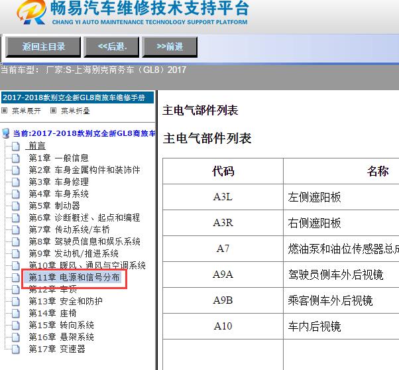The height and width of the screenshot is (370, 399).
Task: Click the 右侧遮阳板 name cell
Action: (341, 223)
